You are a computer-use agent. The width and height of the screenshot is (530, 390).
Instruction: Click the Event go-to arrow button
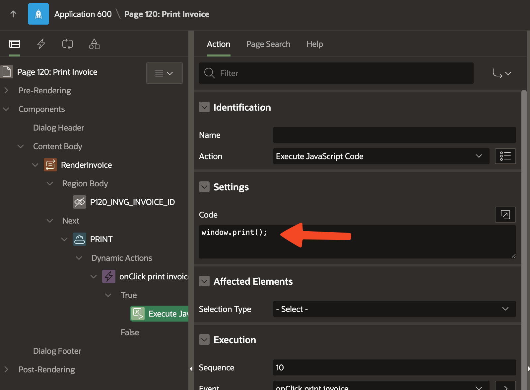tap(505, 386)
